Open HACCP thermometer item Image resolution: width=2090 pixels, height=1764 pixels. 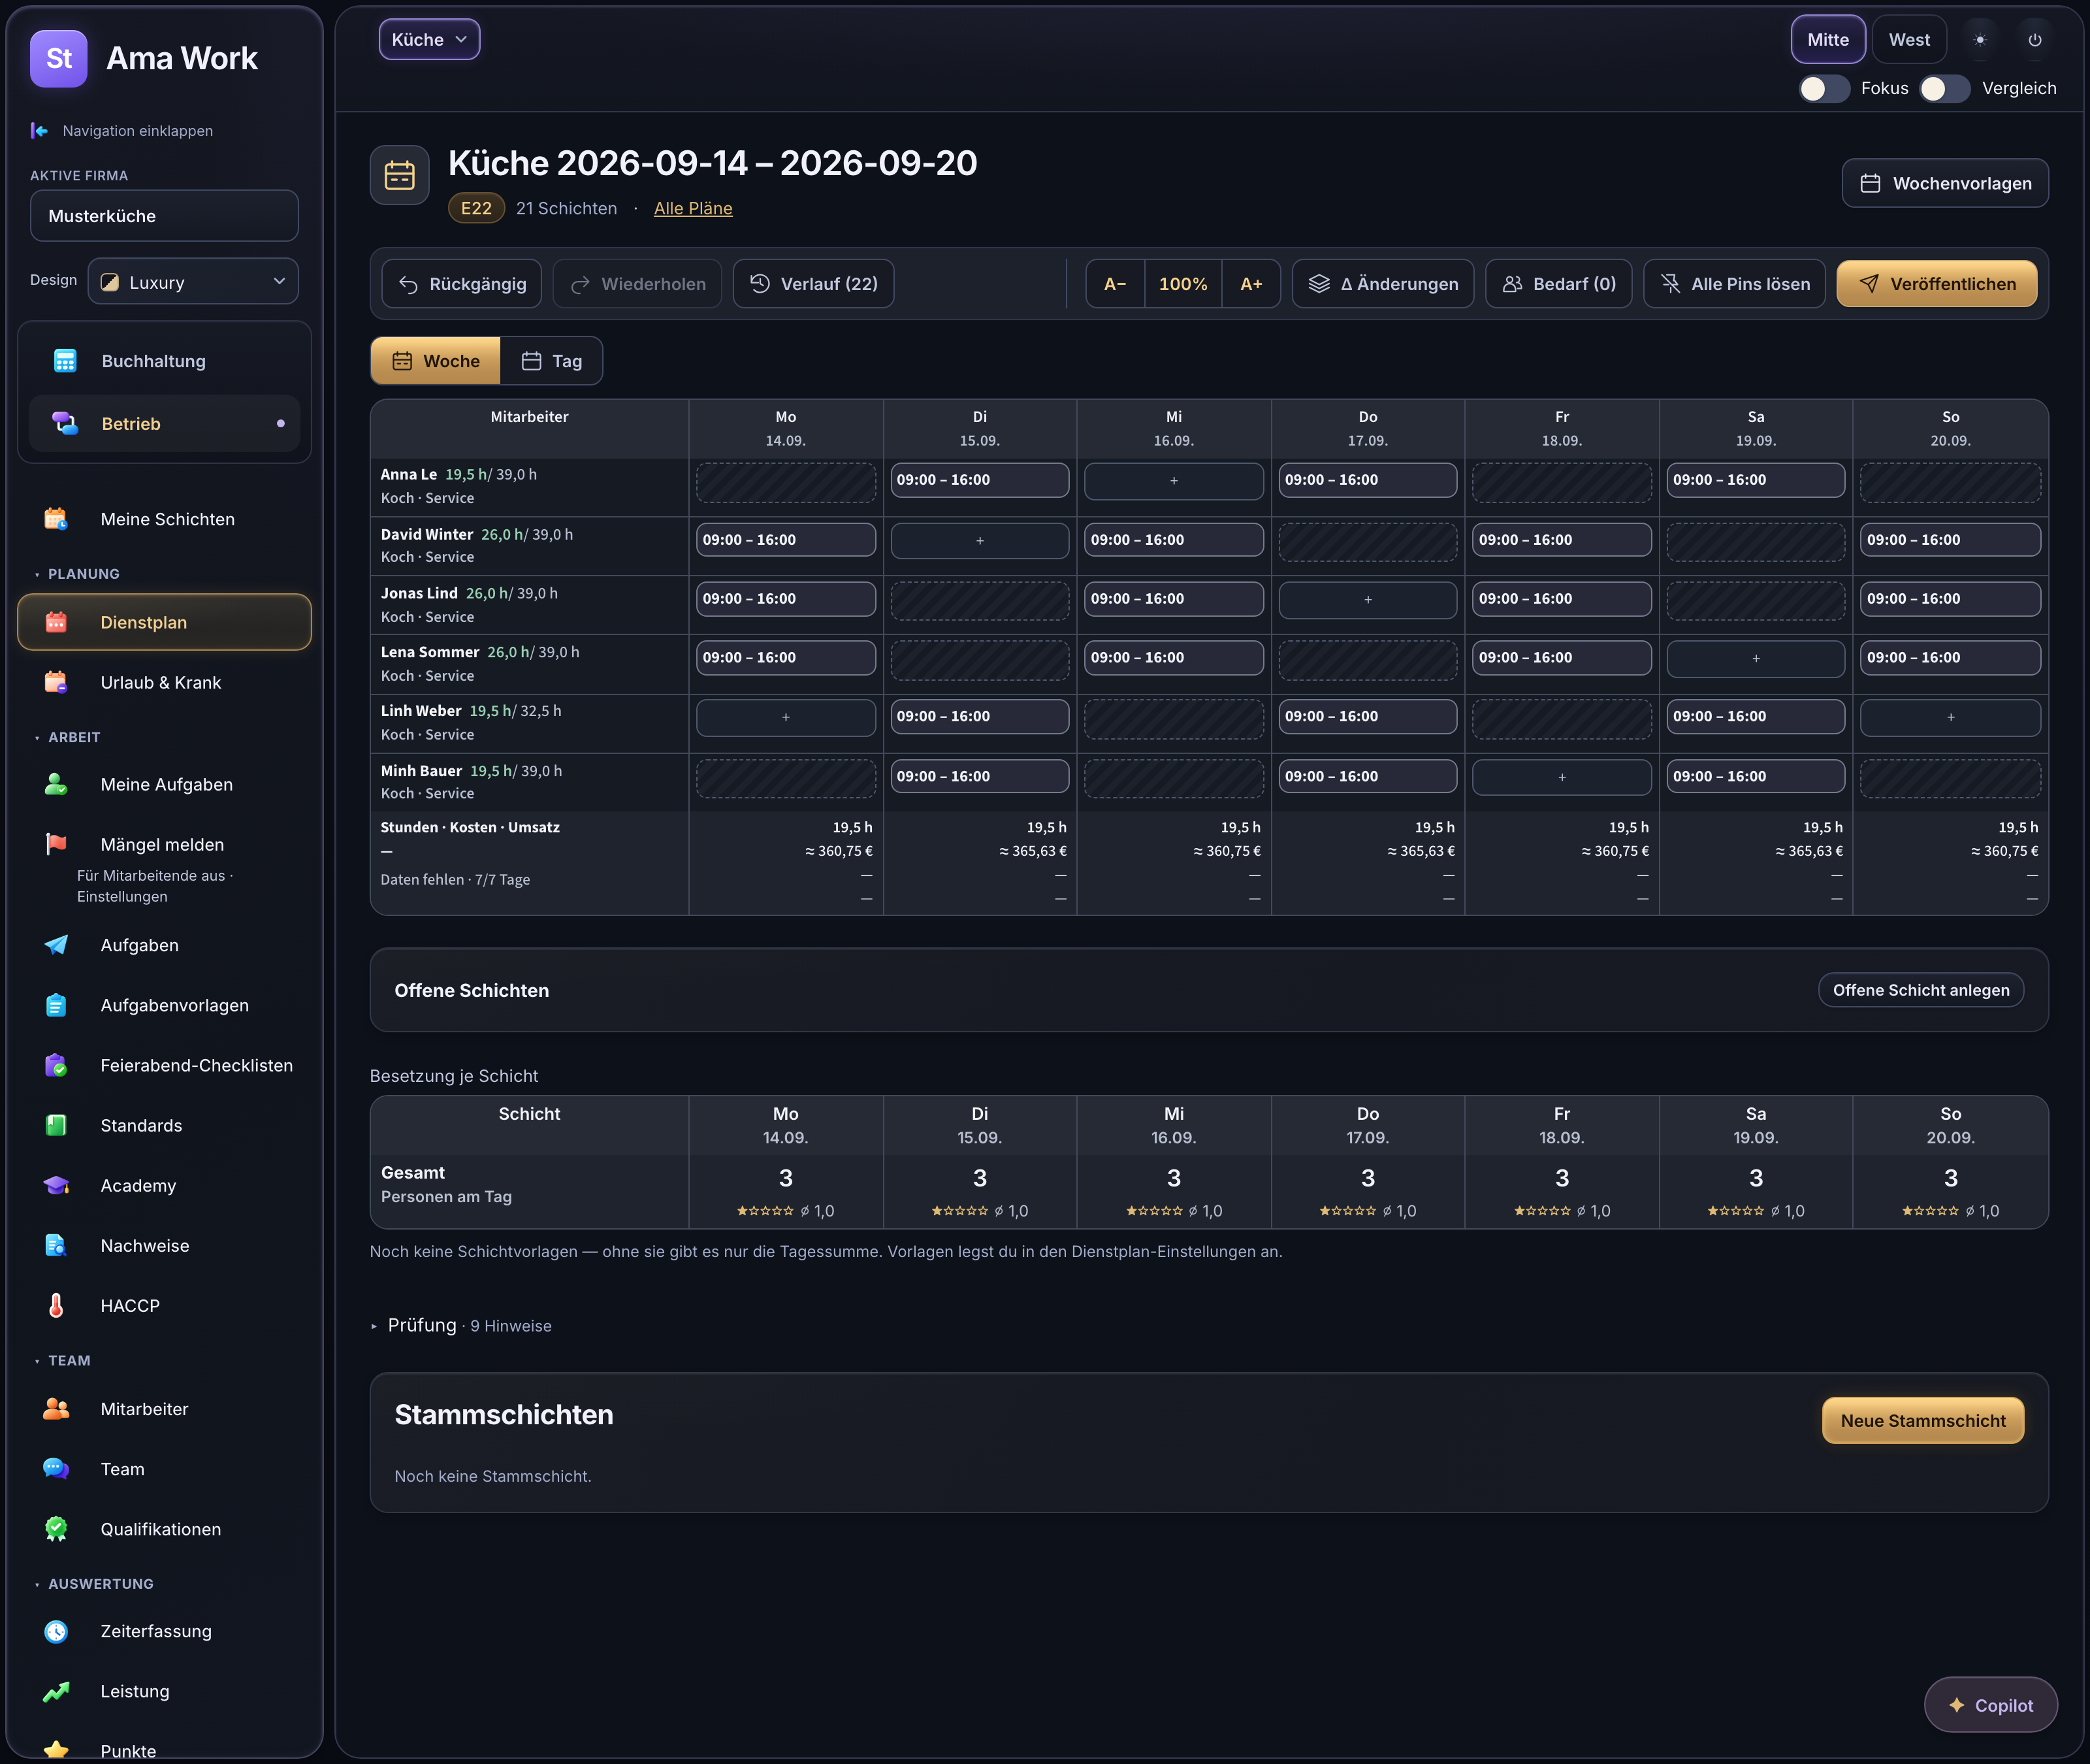tap(165, 1306)
